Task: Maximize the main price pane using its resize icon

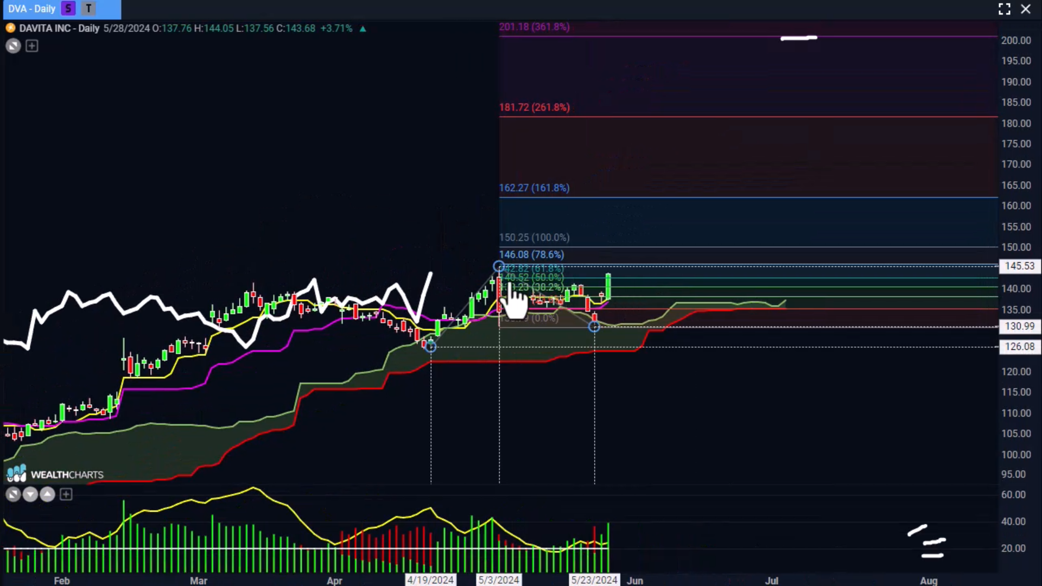Action: pos(13,46)
